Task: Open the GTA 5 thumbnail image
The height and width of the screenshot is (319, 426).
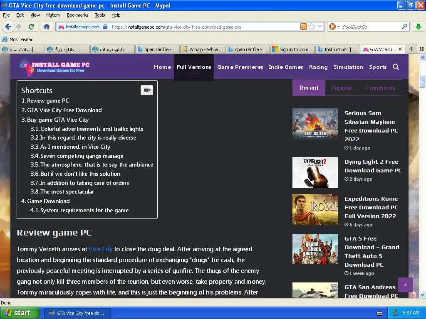Action: (315, 249)
